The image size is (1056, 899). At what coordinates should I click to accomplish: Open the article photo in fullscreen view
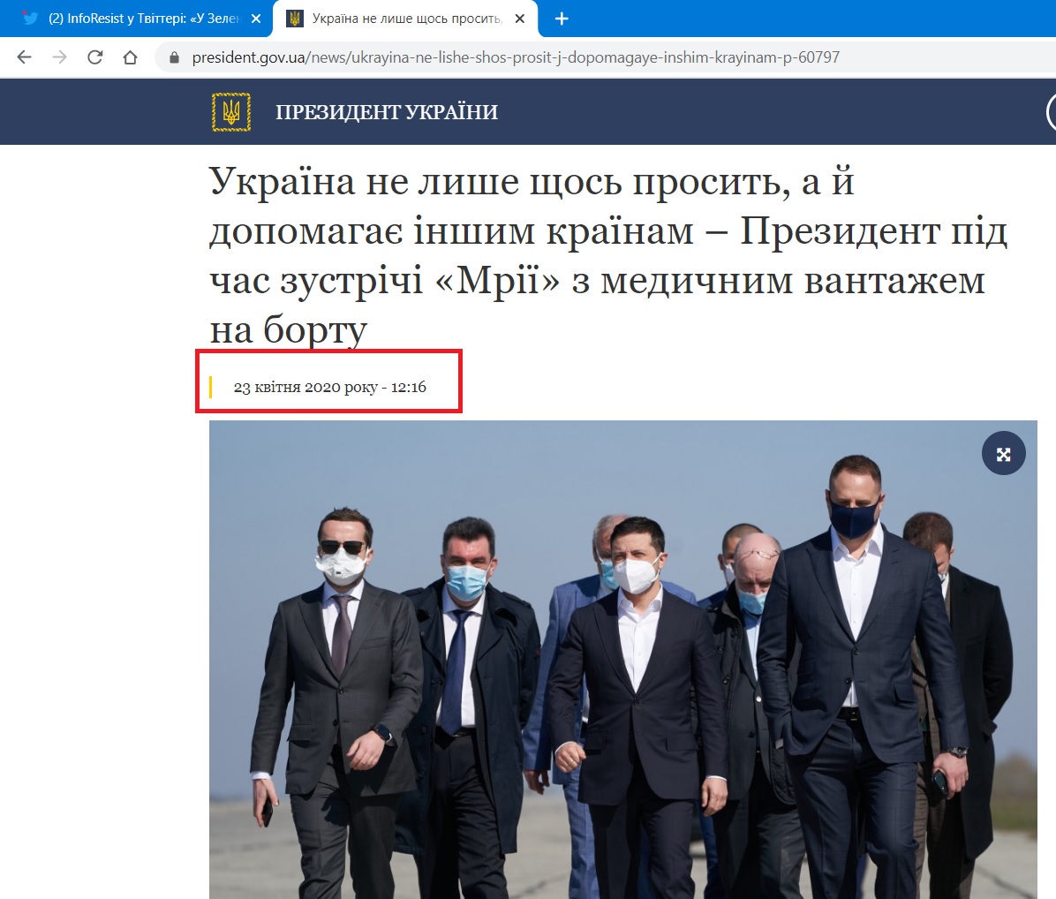[1003, 452]
